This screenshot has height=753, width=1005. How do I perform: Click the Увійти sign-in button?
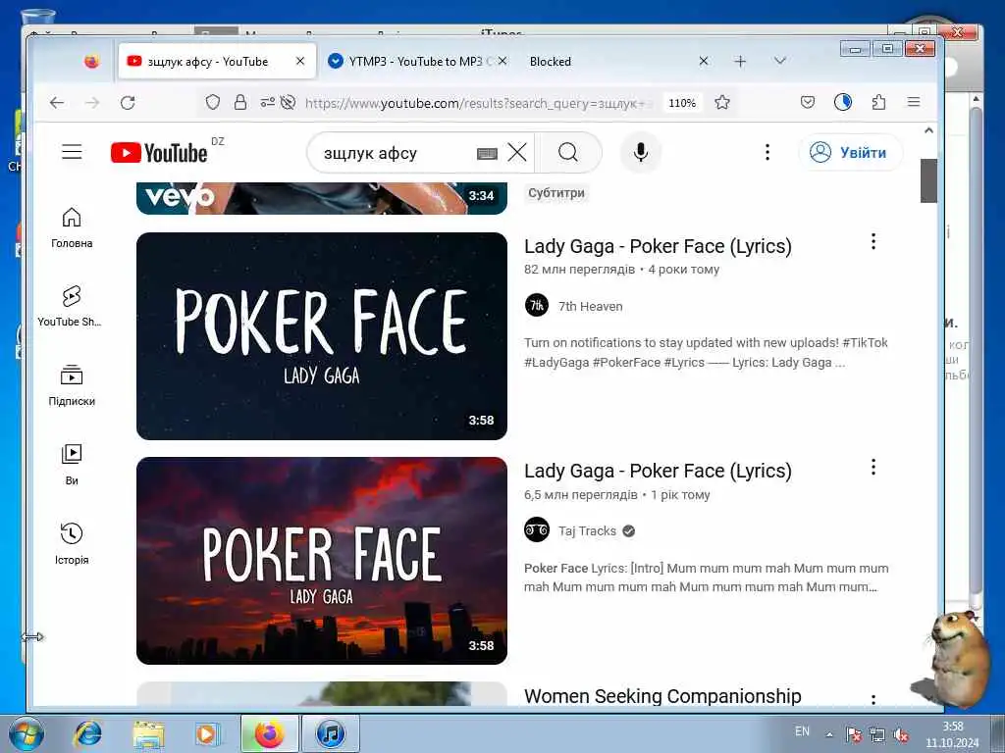click(851, 152)
